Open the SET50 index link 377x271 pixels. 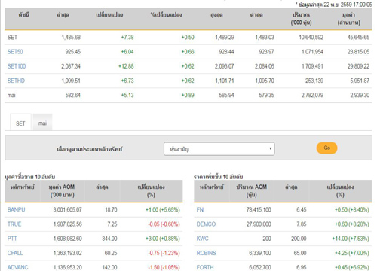pos(15,52)
